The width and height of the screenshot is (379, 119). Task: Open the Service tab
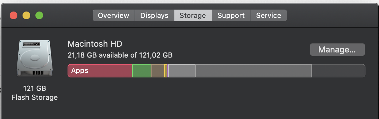(x=269, y=15)
